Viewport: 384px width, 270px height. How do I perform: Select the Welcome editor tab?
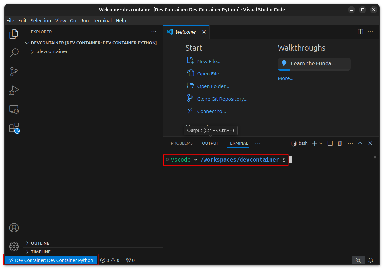coord(186,32)
